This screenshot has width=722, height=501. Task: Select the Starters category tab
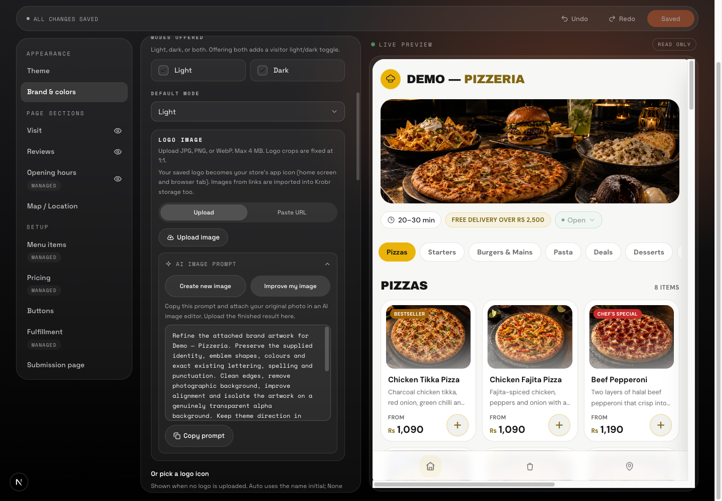442,252
